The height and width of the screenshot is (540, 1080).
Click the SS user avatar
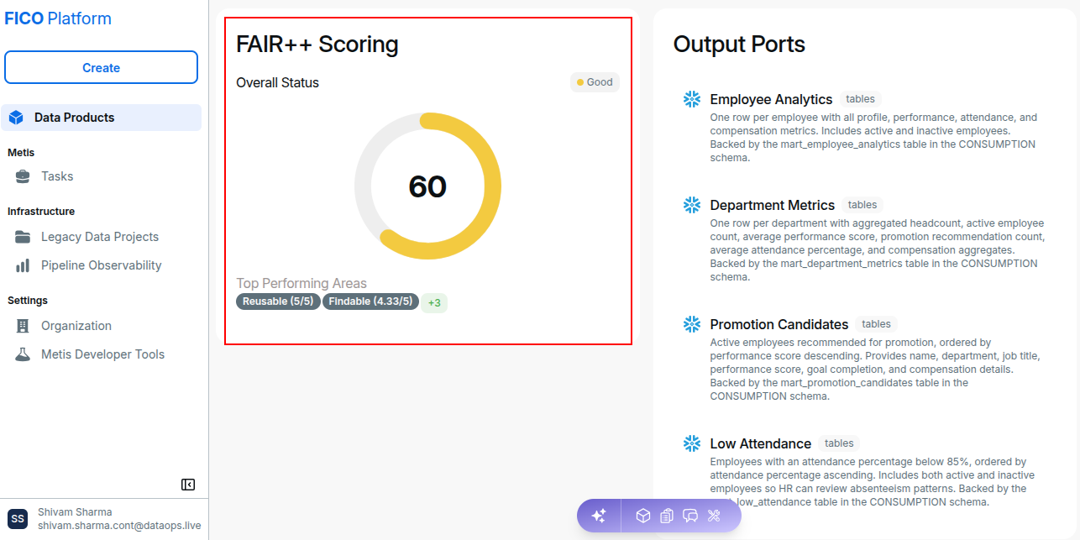coord(18,519)
